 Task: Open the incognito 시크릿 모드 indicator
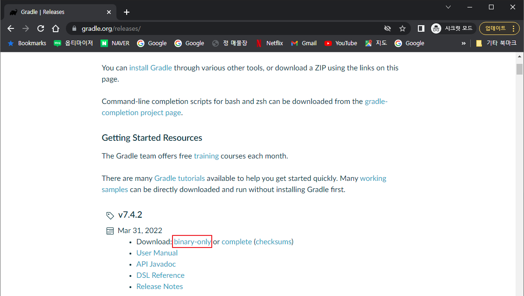452,28
